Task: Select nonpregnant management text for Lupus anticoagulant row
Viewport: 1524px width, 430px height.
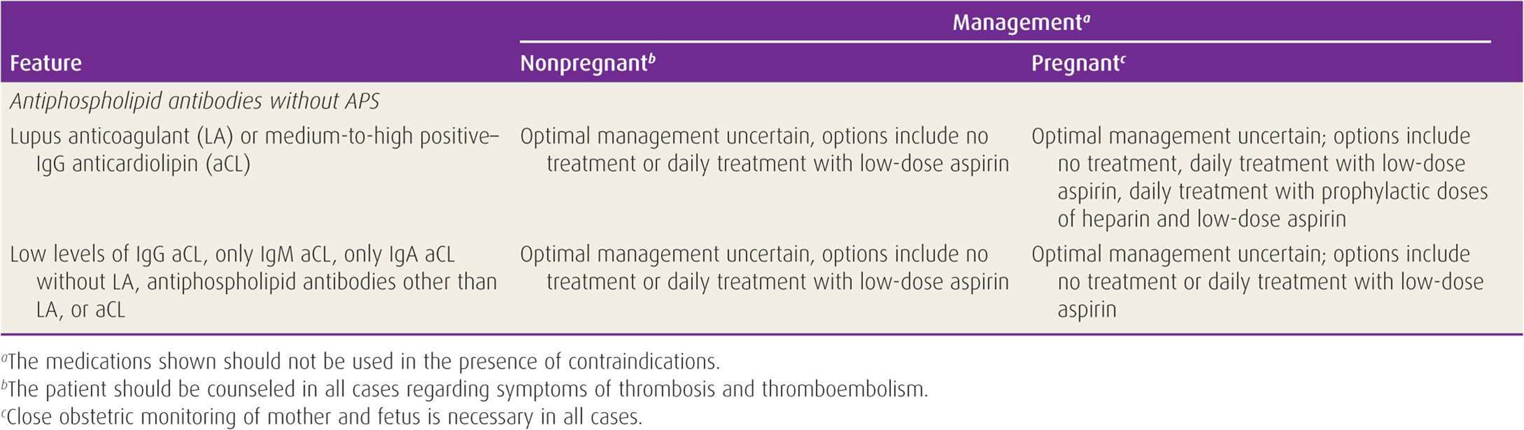Action: pos(764,149)
